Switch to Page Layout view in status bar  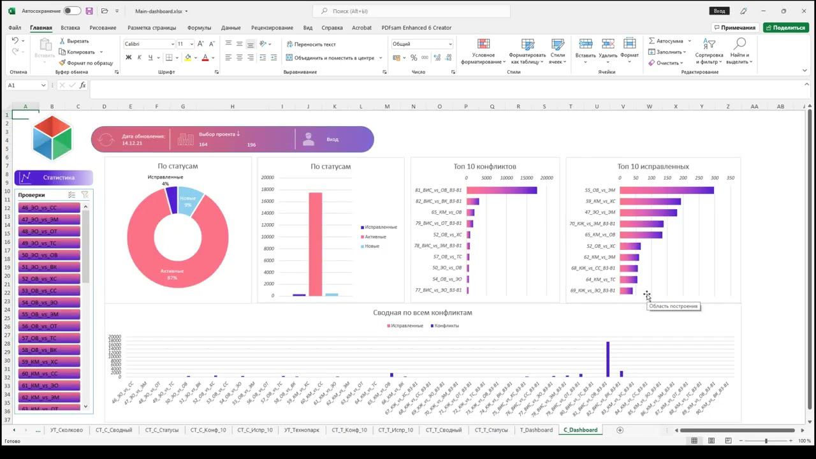pos(711,441)
